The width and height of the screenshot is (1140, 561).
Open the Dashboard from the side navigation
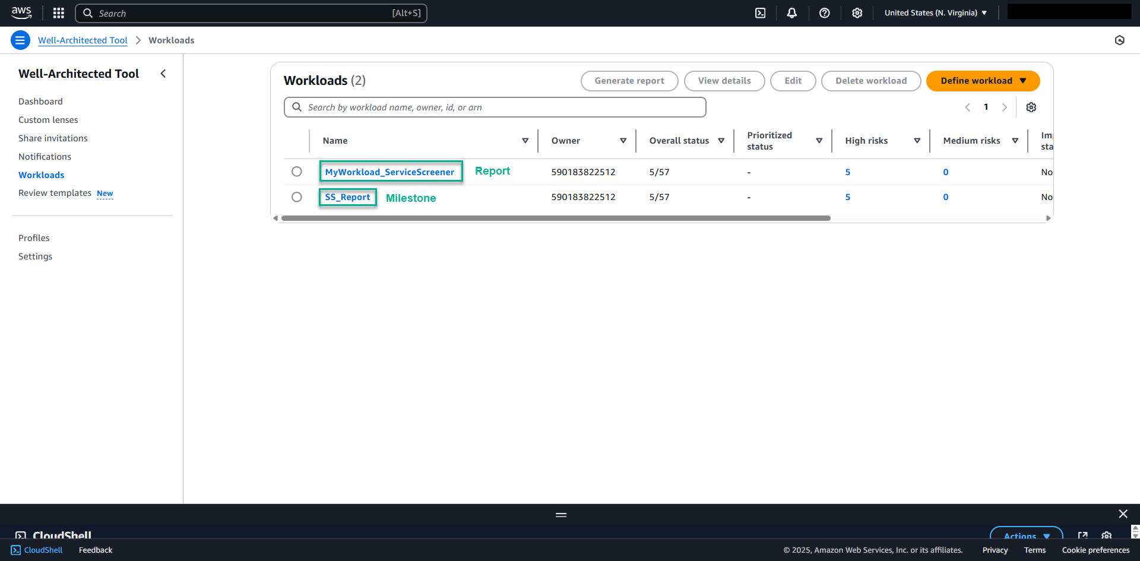tap(40, 101)
